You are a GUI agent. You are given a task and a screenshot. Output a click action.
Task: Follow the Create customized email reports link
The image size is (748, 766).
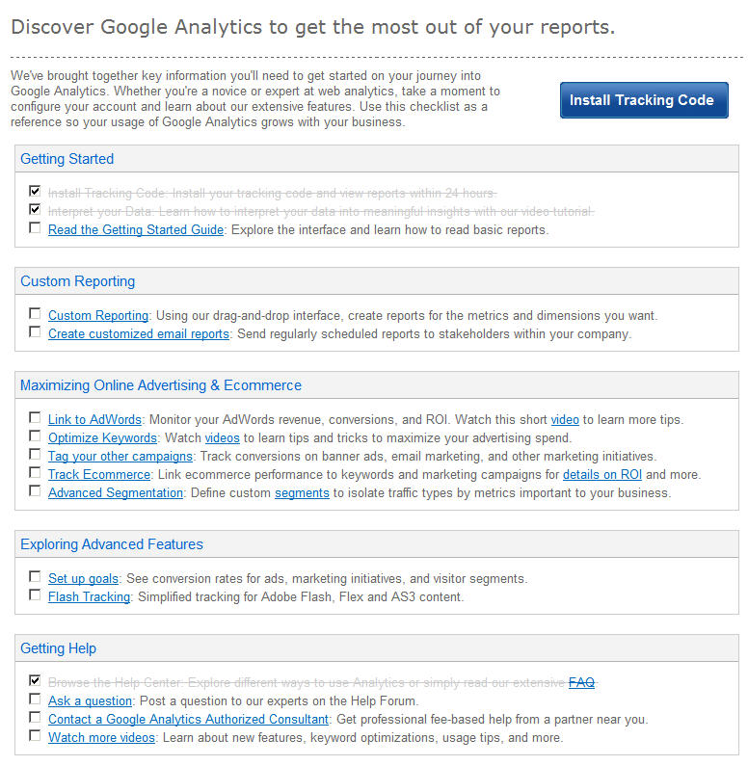(139, 334)
